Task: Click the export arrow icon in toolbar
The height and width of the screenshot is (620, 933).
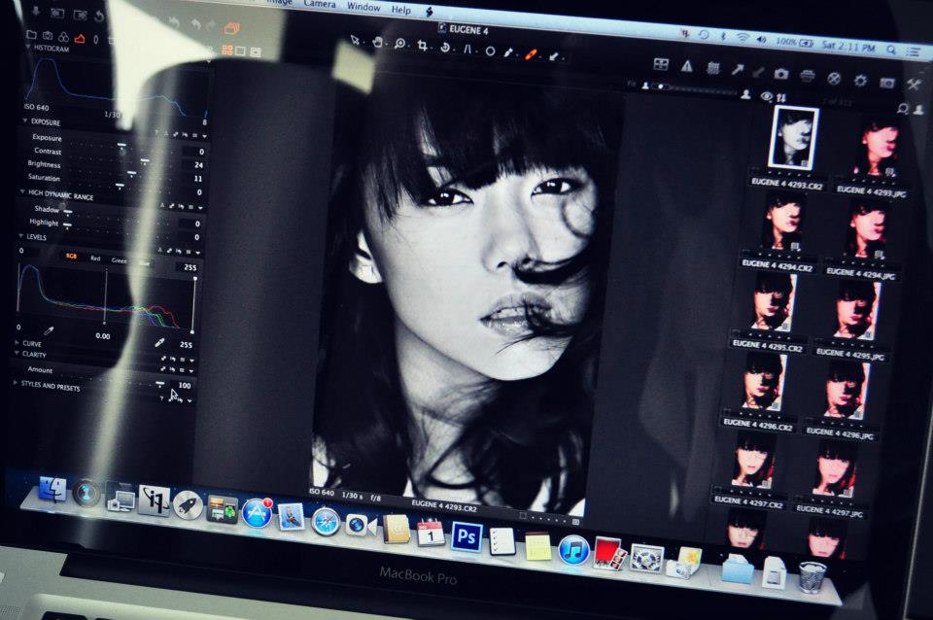Action: (x=738, y=70)
